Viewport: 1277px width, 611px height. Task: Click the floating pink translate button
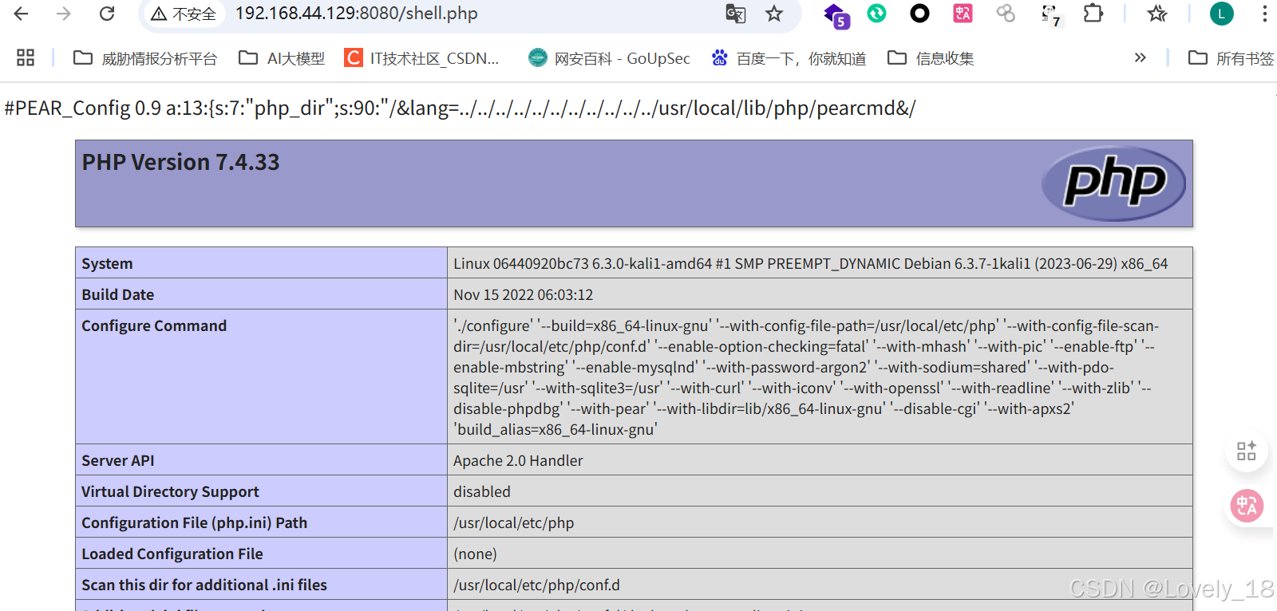pos(1247,506)
